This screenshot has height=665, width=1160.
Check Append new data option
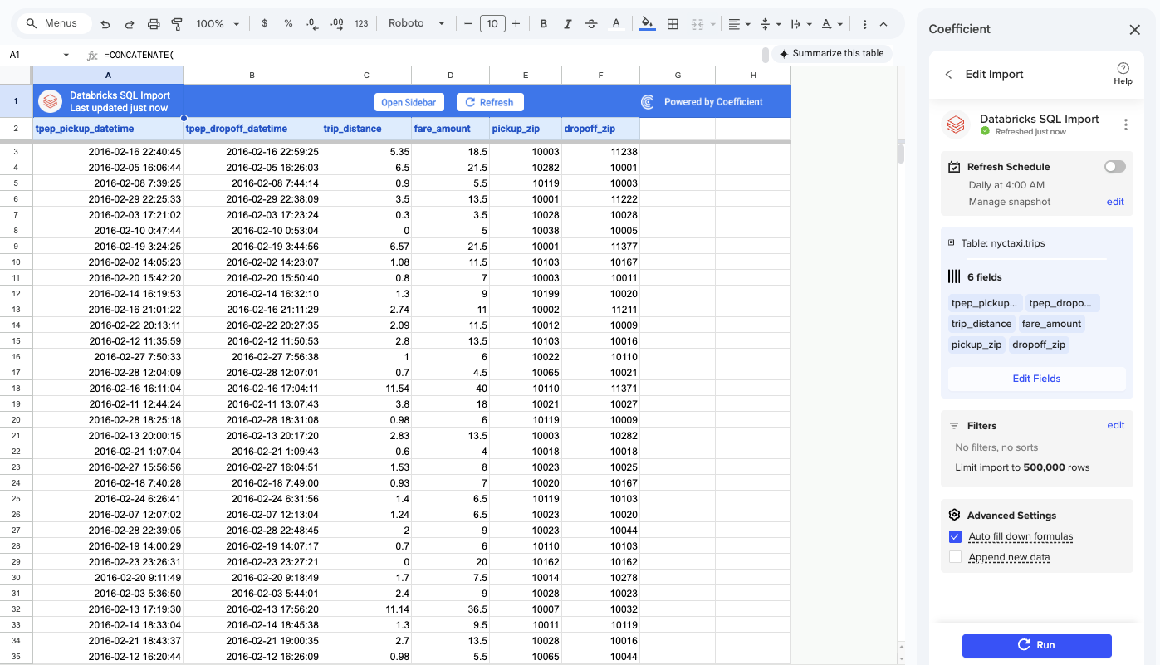pos(955,558)
